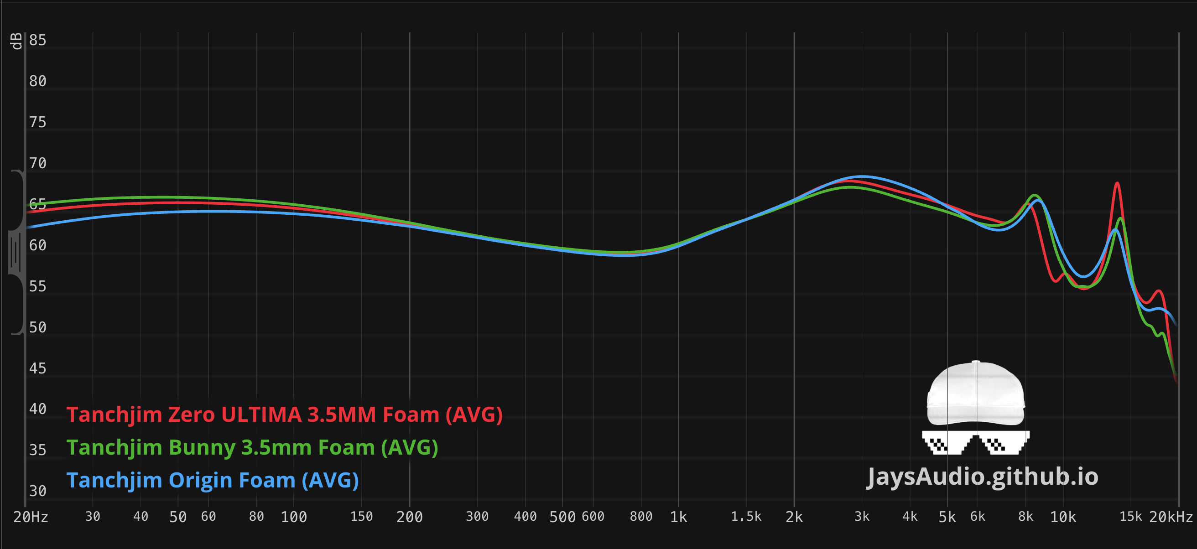The width and height of the screenshot is (1197, 549).
Task: Click the 10k frequency axis label
Action: (1063, 517)
